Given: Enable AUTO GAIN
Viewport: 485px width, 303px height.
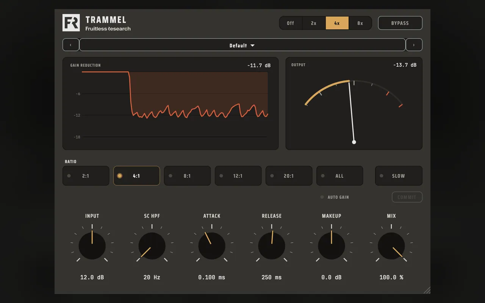Looking at the screenshot, I should pyautogui.click(x=335, y=197).
